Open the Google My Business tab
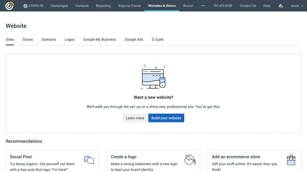 (100, 39)
